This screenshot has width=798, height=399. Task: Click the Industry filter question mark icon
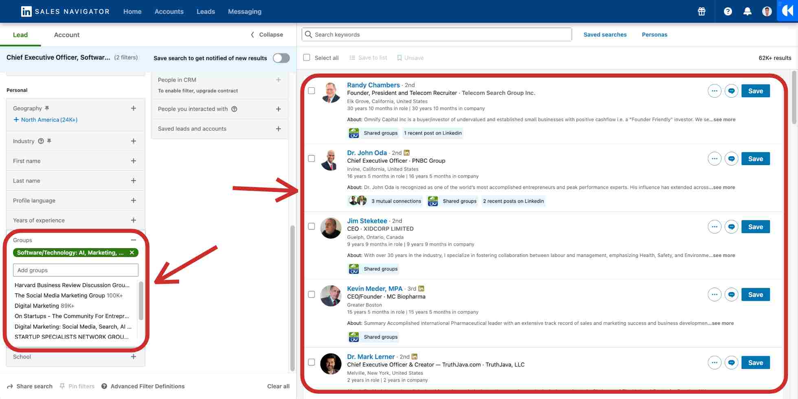pyautogui.click(x=41, y=141)
